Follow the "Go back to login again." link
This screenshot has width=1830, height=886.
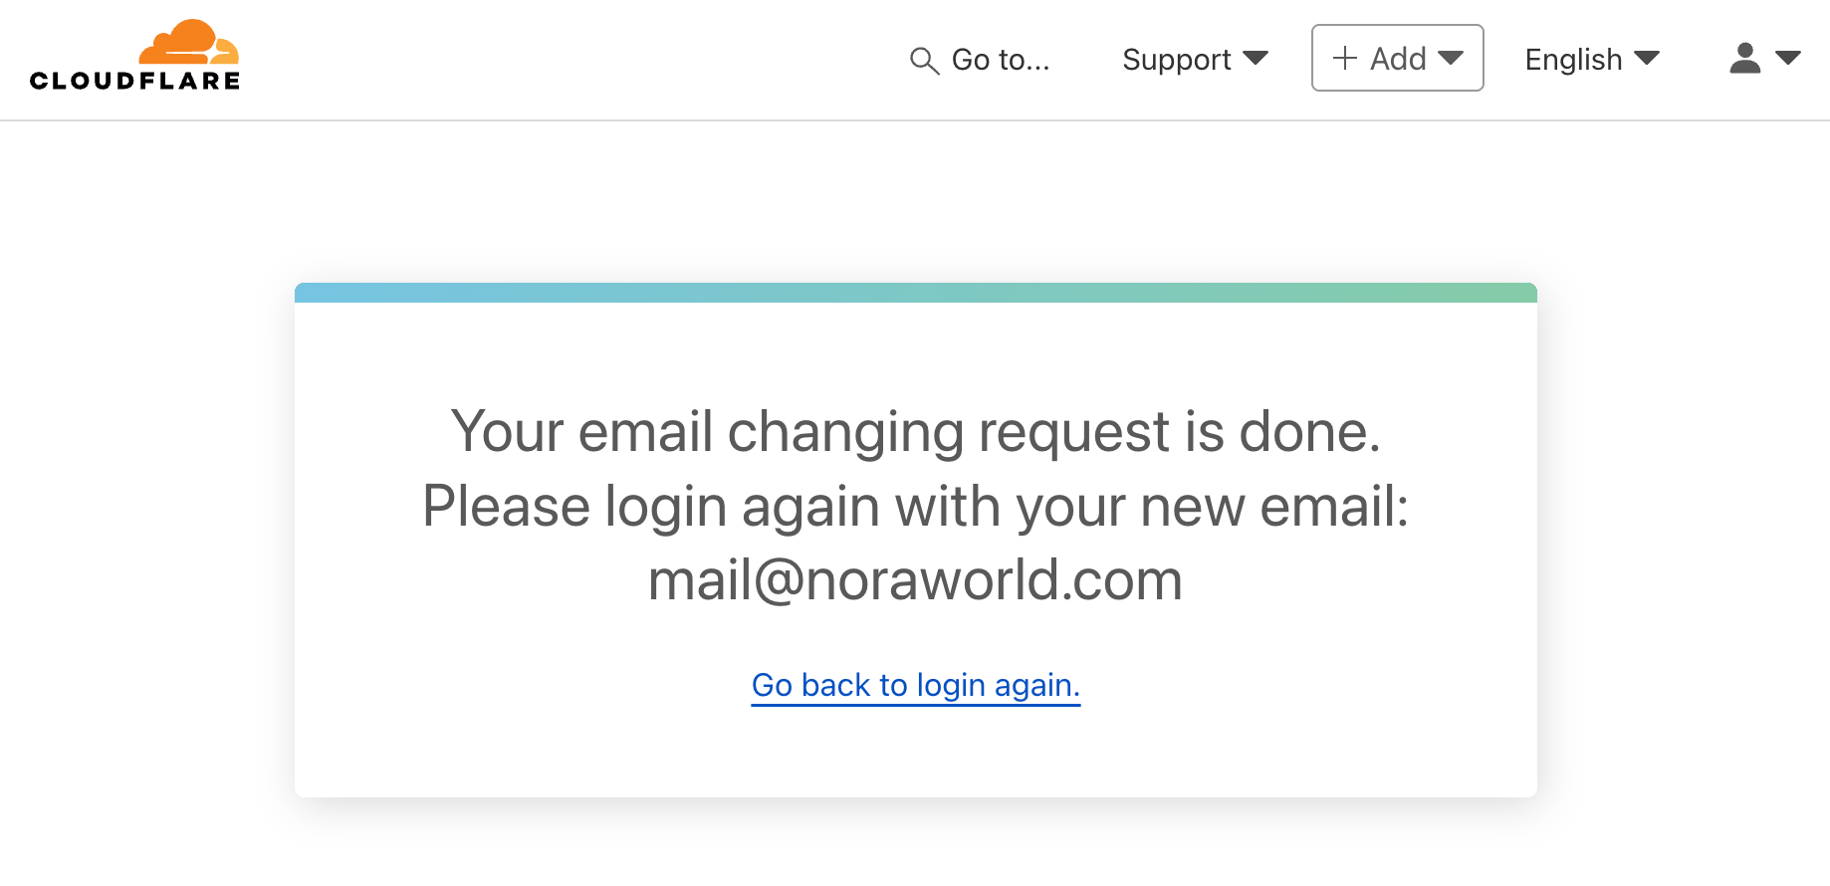pyautogui.click(x=915, y=685)
